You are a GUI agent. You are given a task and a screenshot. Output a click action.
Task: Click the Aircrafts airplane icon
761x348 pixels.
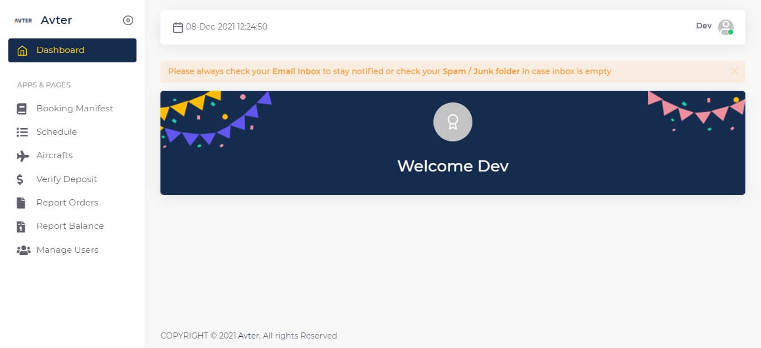[x=23, y=156]
